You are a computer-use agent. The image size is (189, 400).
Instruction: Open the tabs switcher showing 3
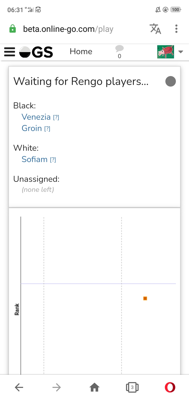pos(132,387)
